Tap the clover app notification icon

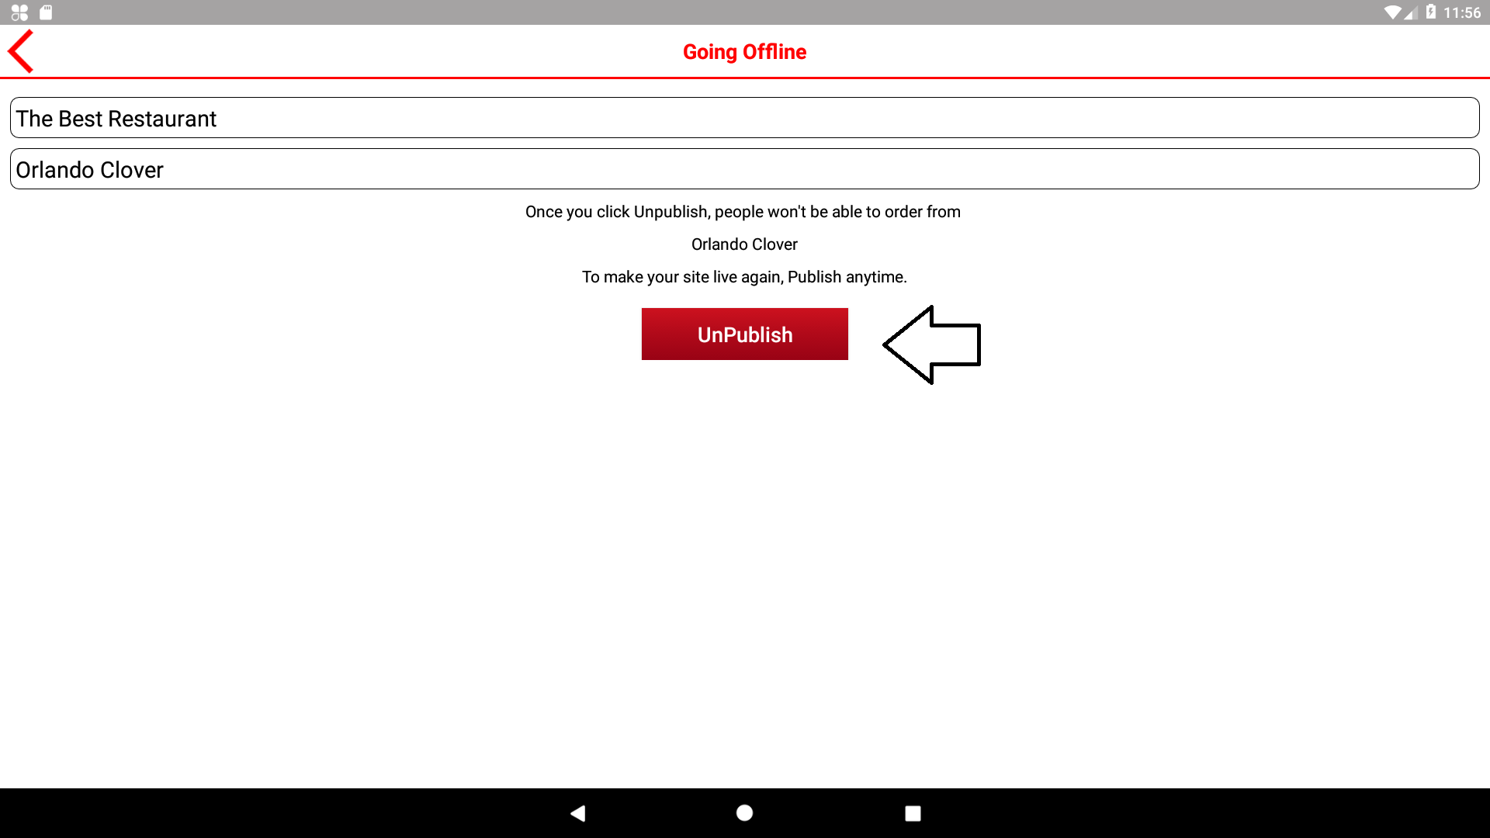pos(19,12)
